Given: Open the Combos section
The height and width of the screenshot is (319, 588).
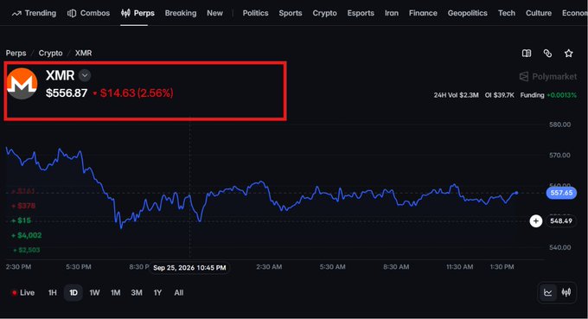Looking at the screenshot, I should click(x=88, y=13).
